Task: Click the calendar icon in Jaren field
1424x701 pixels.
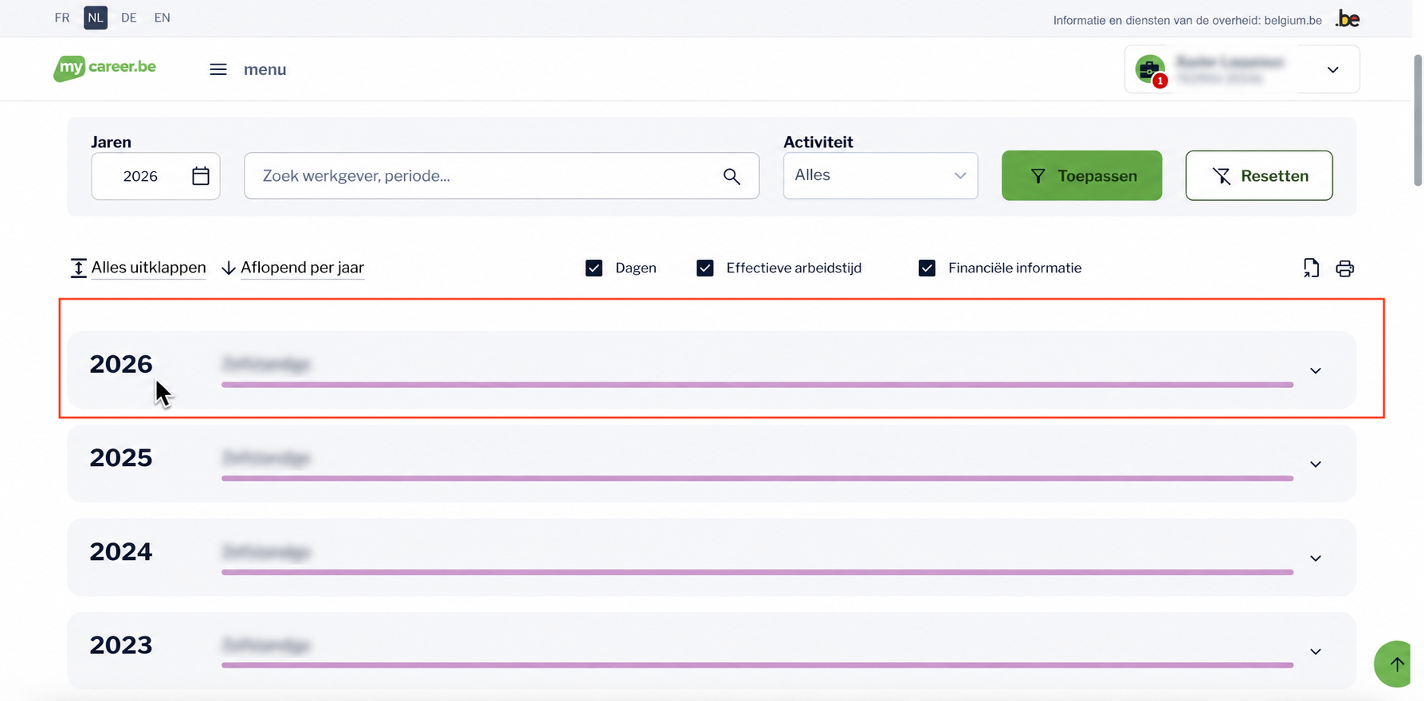Action: click(x=200, y=176)
